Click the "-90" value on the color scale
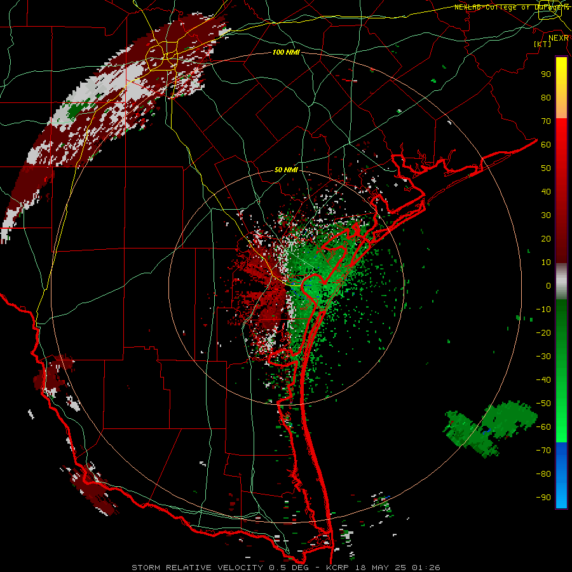This screenshot has height=572, width=572. 543,498
